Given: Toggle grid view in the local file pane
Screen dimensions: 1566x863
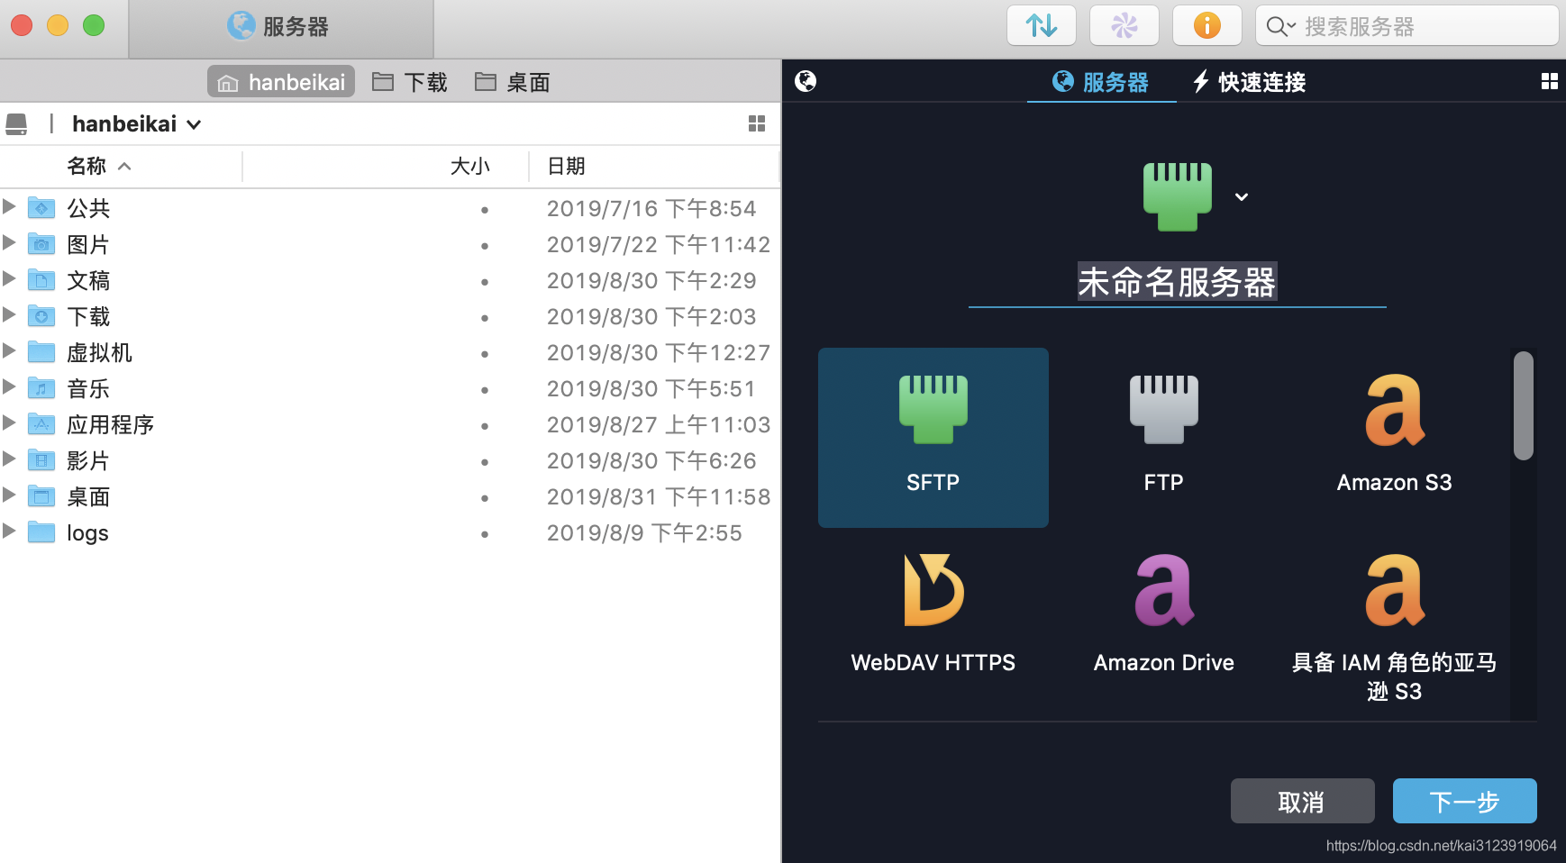Looking at the screenshot, I should (757, 123).
